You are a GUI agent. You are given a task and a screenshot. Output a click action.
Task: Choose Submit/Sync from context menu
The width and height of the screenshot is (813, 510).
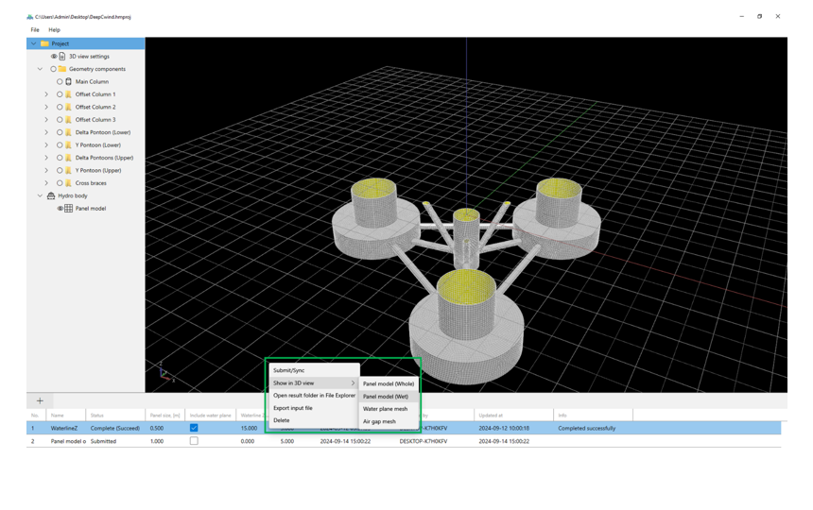tap(314, 370)
